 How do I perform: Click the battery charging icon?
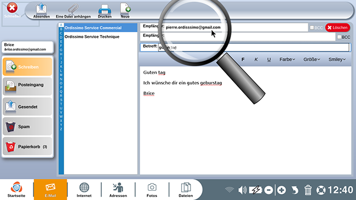(x=256, y=190)
